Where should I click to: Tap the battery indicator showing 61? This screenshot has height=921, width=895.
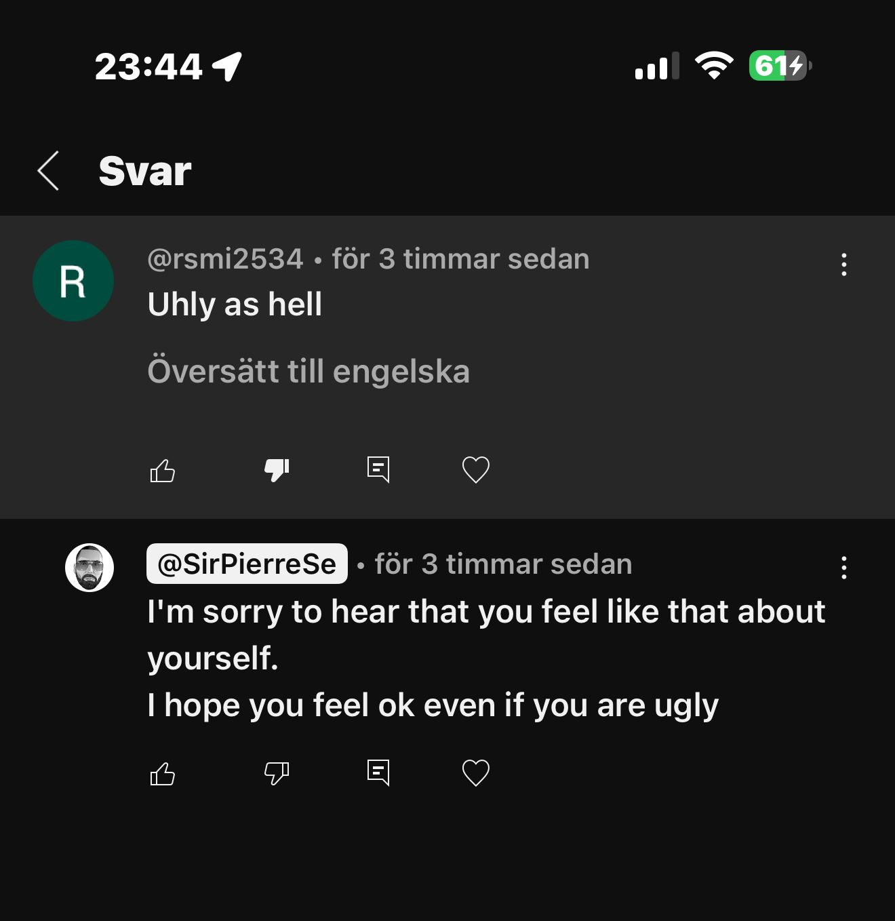780,66
